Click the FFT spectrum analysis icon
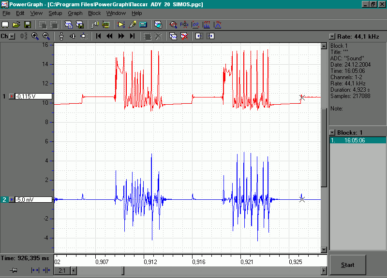The image size is (387, 278). point(207,25)
